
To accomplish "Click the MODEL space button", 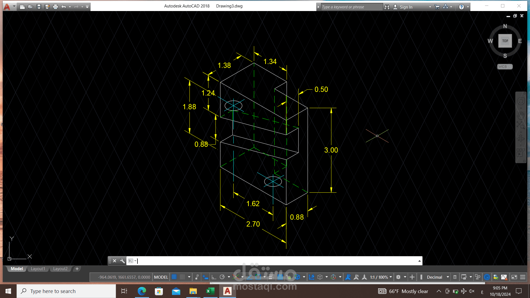I will click(x=161, y=277).
